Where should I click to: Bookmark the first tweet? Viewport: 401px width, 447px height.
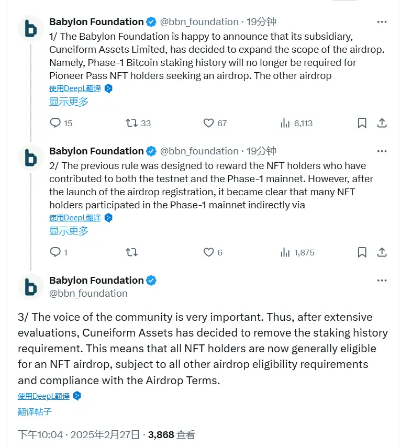[x=361, y=123]
